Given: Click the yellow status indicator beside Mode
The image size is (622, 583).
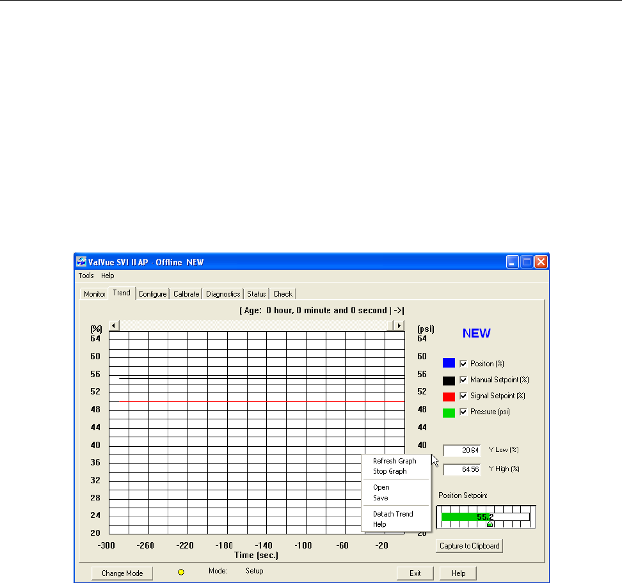Looking at the screenshot, I should (181, 572).
